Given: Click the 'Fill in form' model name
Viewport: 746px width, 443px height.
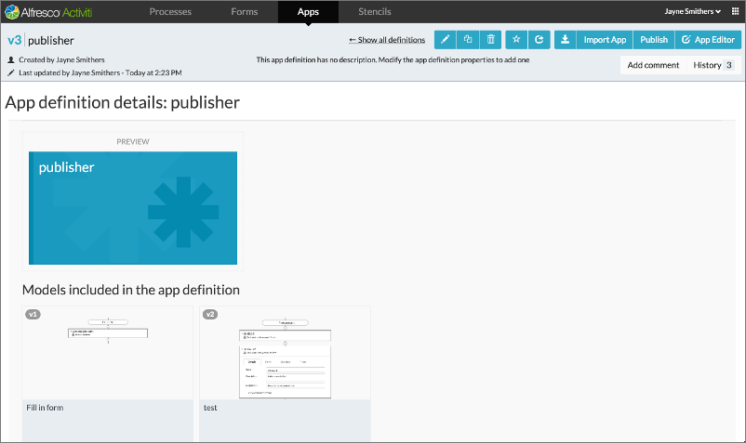Looking at the screenshot, I should (45, 408).
